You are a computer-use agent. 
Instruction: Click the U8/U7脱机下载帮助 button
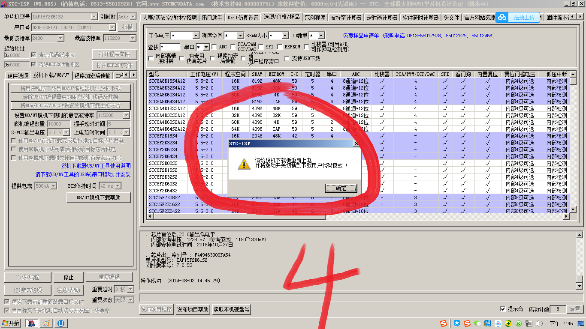(98, 197)
